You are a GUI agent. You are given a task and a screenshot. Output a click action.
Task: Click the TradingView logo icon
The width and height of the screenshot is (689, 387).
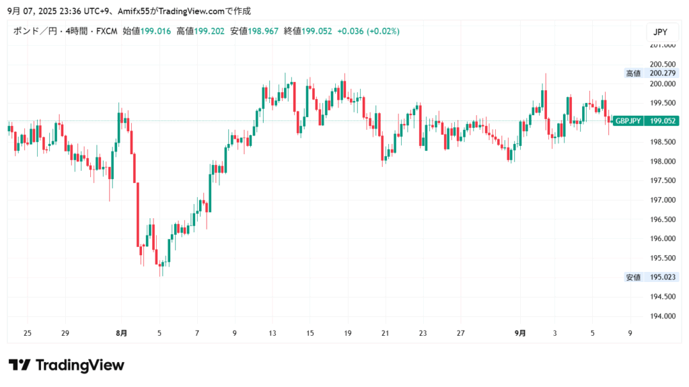pyautogui.click(x=20, y=365)
